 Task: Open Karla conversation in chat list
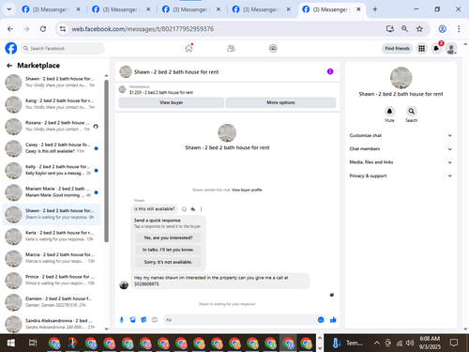52,236
